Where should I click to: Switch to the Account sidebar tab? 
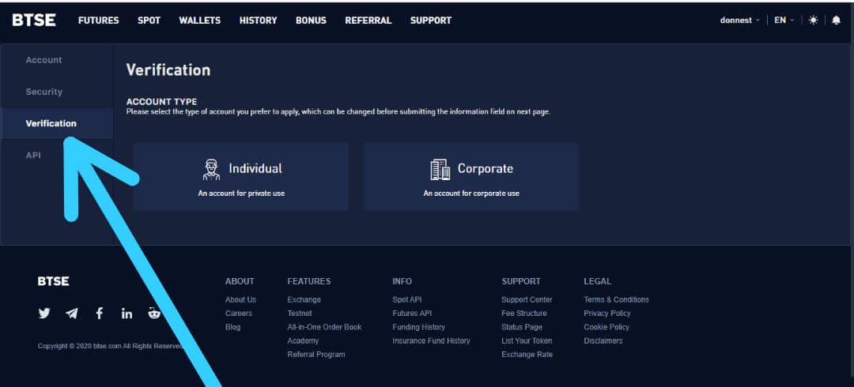[x=57, y=60]
